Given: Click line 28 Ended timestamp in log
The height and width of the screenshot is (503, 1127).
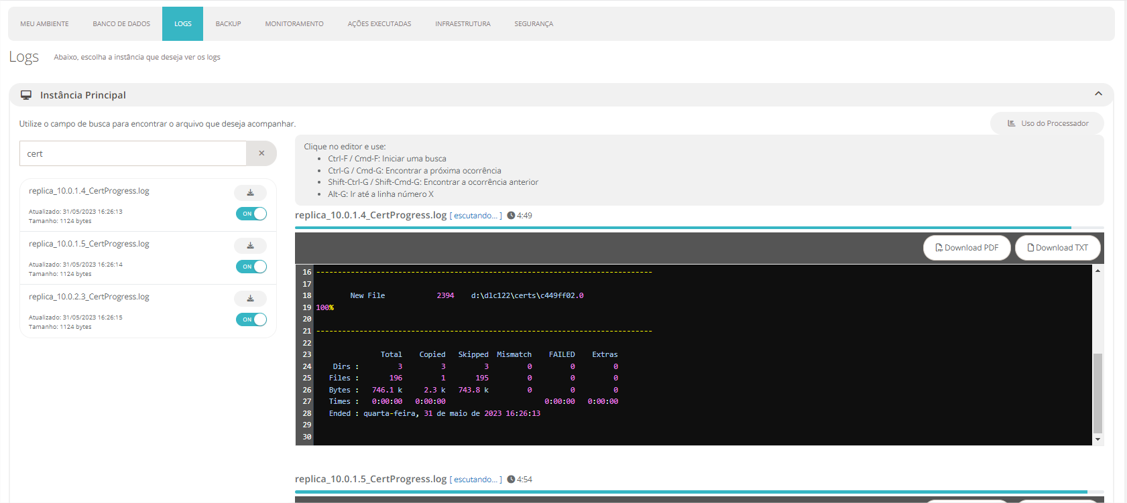Looking at the screenshot, I should [x=434, y=414].
